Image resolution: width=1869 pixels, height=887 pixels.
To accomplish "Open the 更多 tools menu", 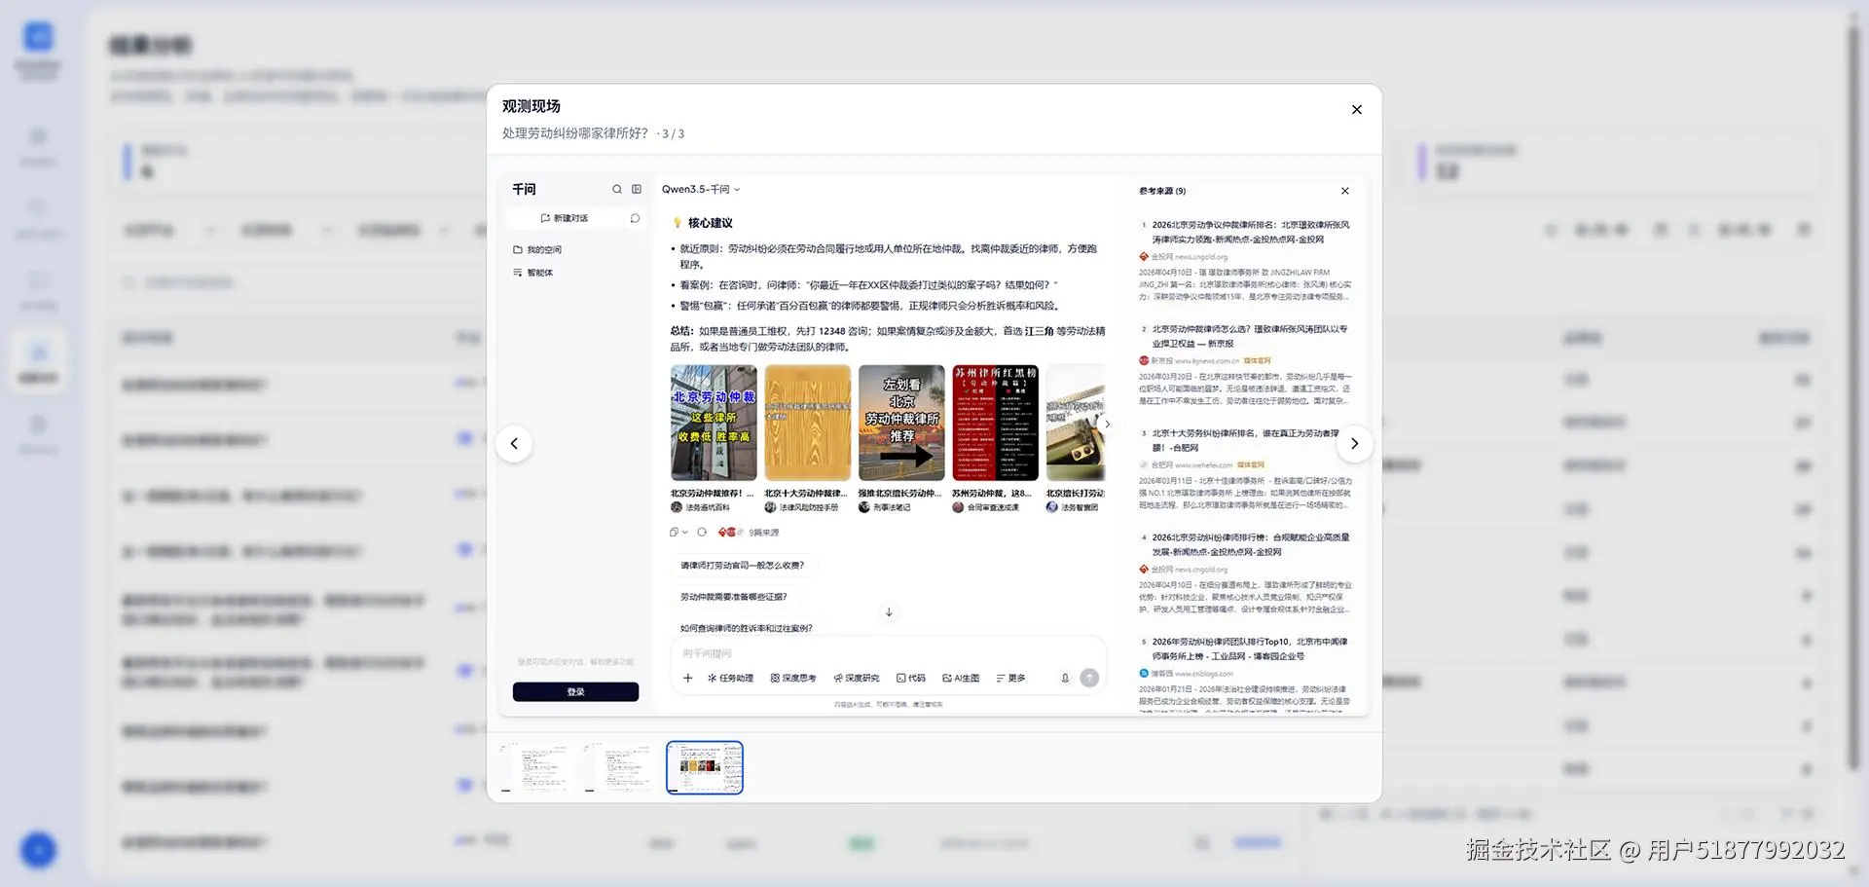I will pyautogui.click(x=1010, y=678).
